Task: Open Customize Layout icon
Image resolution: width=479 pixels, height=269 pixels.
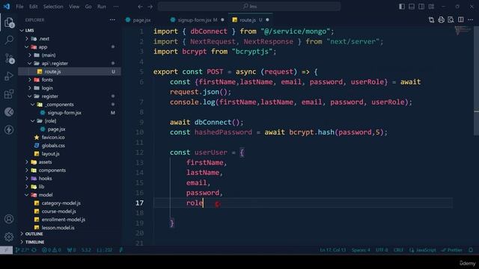Action: click(431, 7)
